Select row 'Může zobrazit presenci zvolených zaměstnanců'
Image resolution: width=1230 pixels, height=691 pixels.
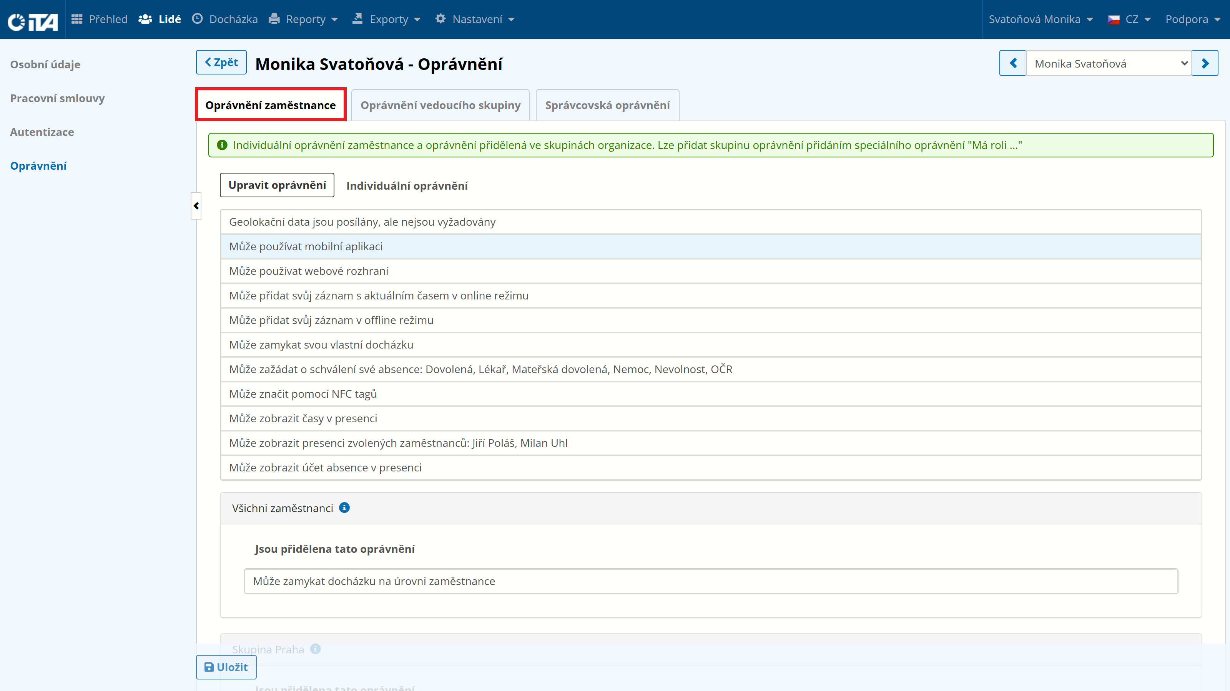(710, 443)
